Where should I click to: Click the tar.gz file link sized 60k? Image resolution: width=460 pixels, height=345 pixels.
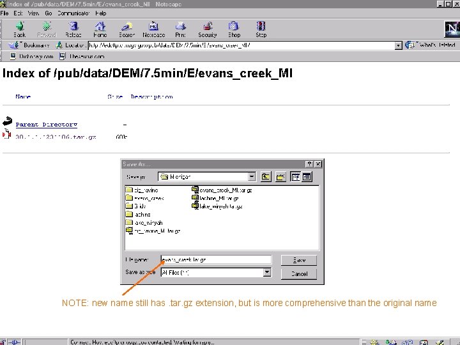coord(56,137)
